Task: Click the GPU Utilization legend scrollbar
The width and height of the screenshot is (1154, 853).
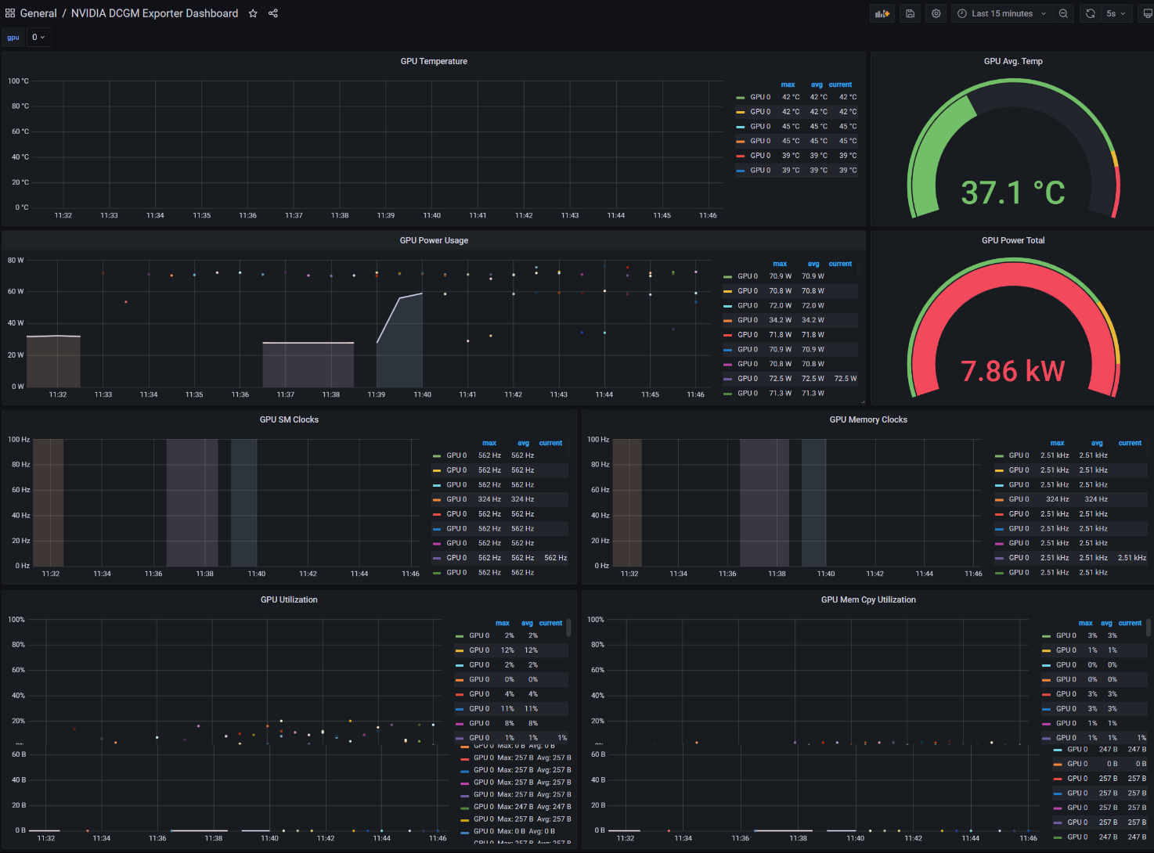Action: (x=568, y=628)
